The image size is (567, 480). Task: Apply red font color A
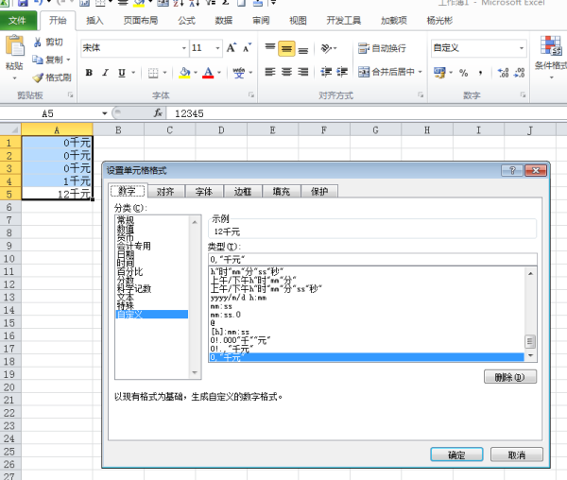208,73
